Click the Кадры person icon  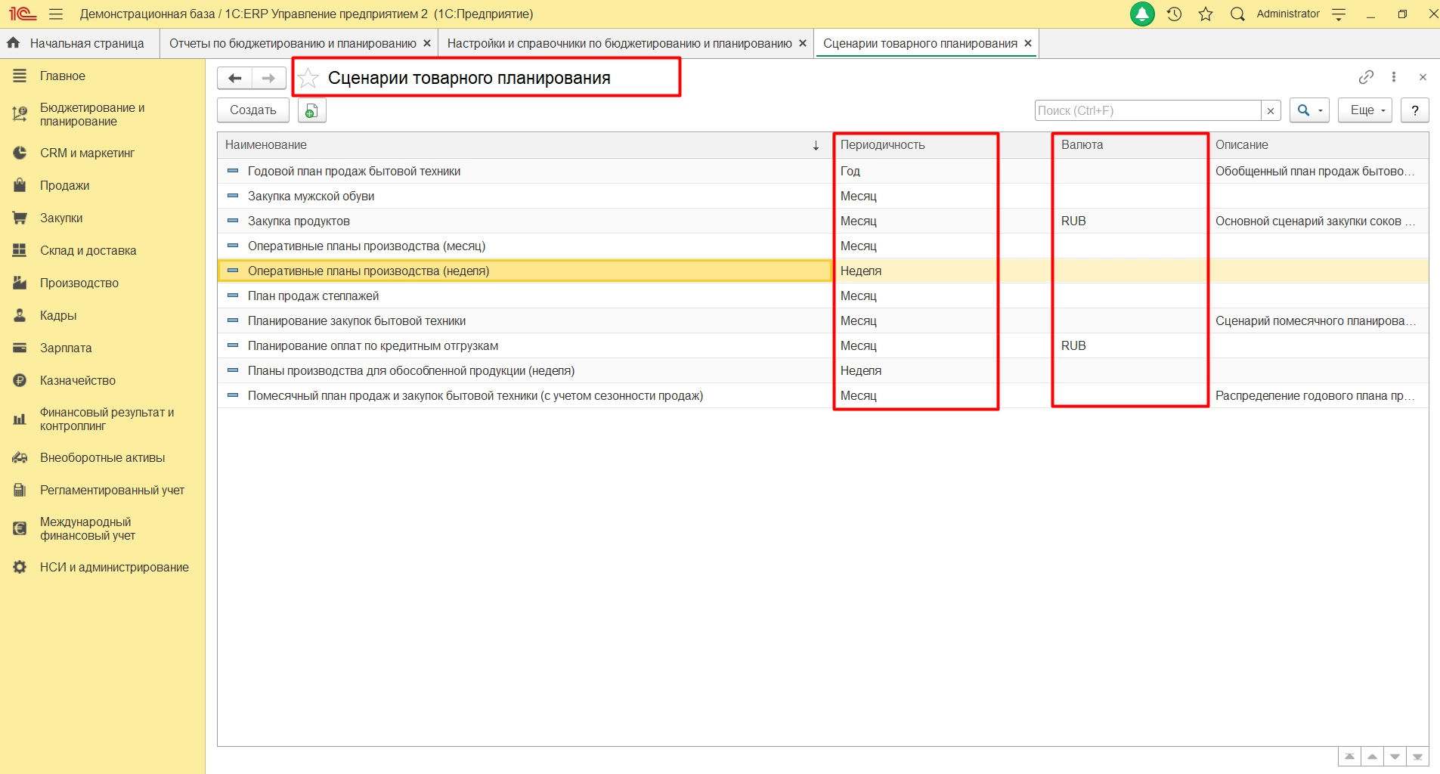click(x=20, y=315)
